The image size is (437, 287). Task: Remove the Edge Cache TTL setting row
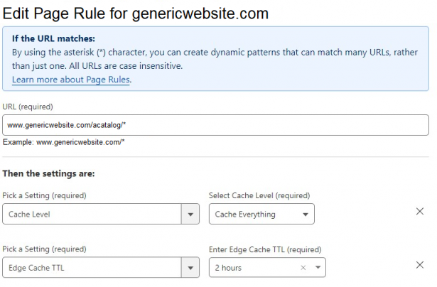click(419, 266)
